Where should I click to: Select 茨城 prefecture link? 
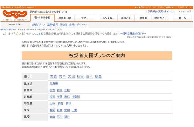pyautogui.click(x=67, y=90)
